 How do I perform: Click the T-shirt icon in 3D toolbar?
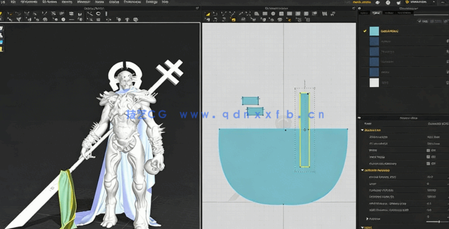click(x=127, y=20)
